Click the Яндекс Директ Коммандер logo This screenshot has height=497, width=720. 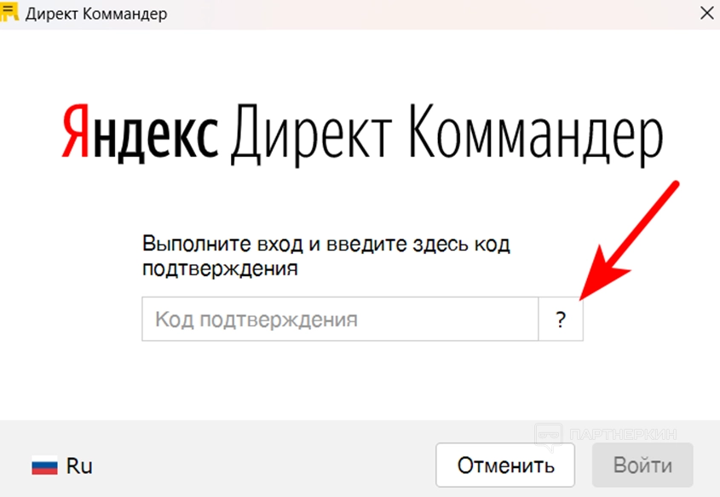click(x=362, y=135)
